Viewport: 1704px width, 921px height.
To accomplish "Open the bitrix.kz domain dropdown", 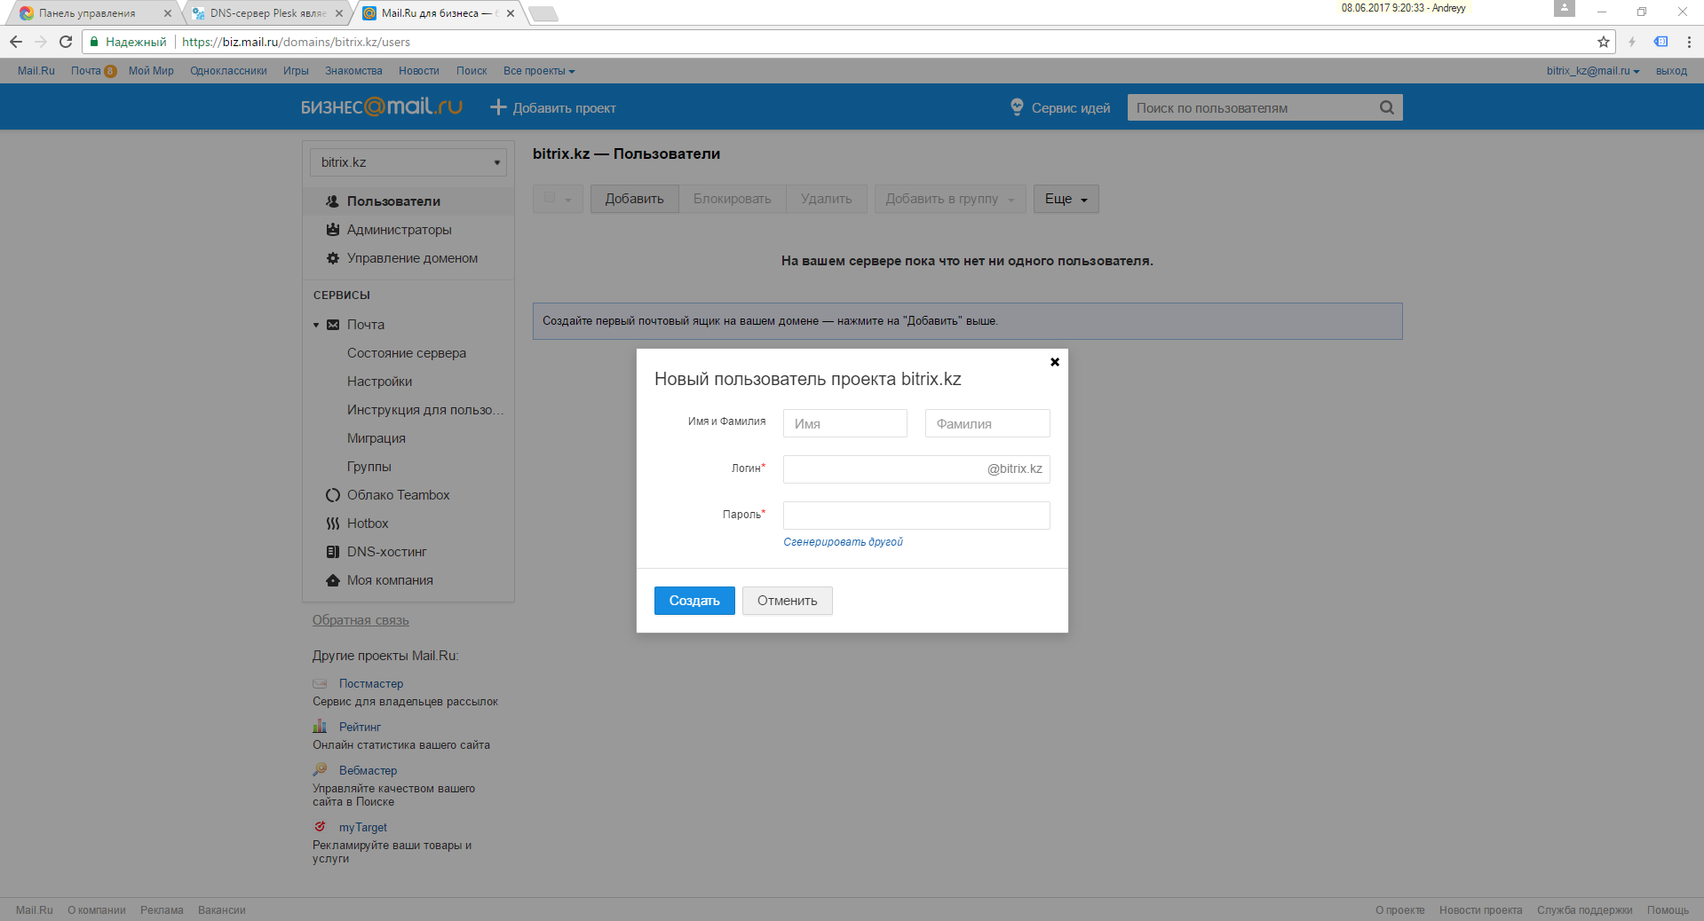I will 408,162.
